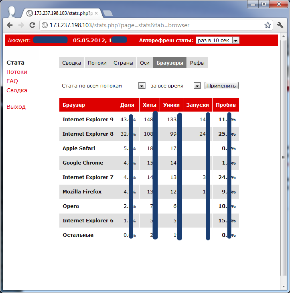Viewport: 290px width, 293px height.
Task: Open a new tab button
Action: (108, 14)
